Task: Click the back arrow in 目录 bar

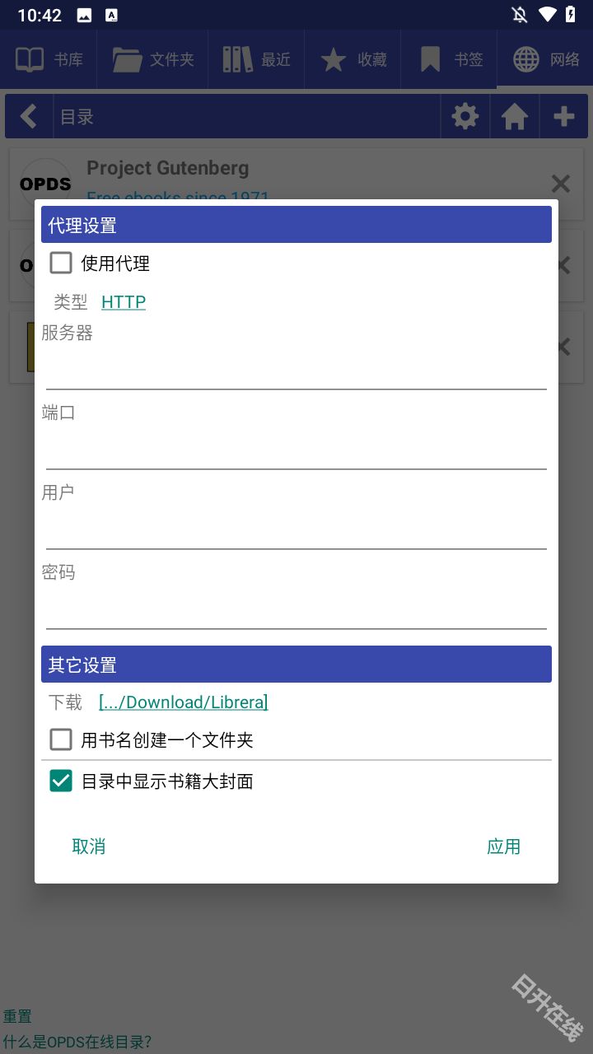Action: coord(29,116)
